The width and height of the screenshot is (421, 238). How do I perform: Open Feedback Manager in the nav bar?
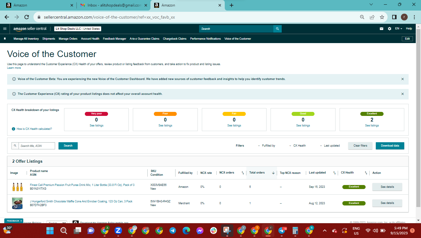tap(115, 39)
